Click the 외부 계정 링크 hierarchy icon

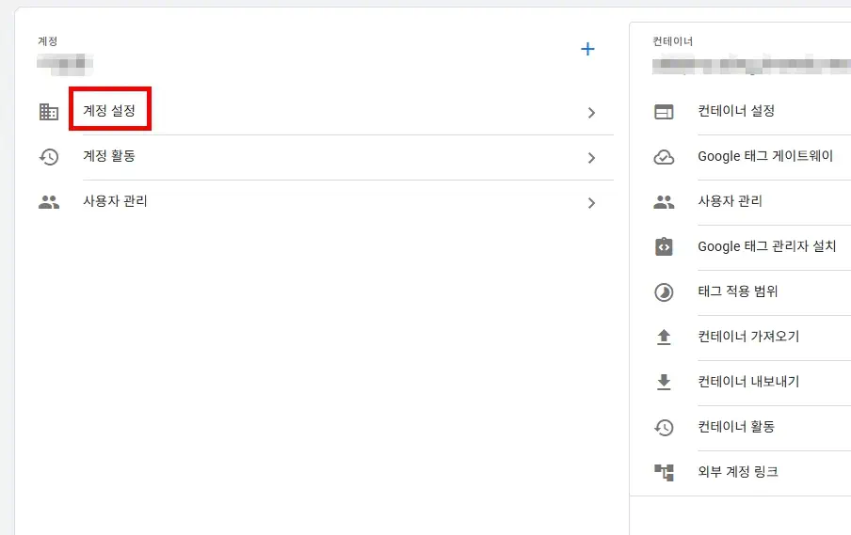point(664,472)
